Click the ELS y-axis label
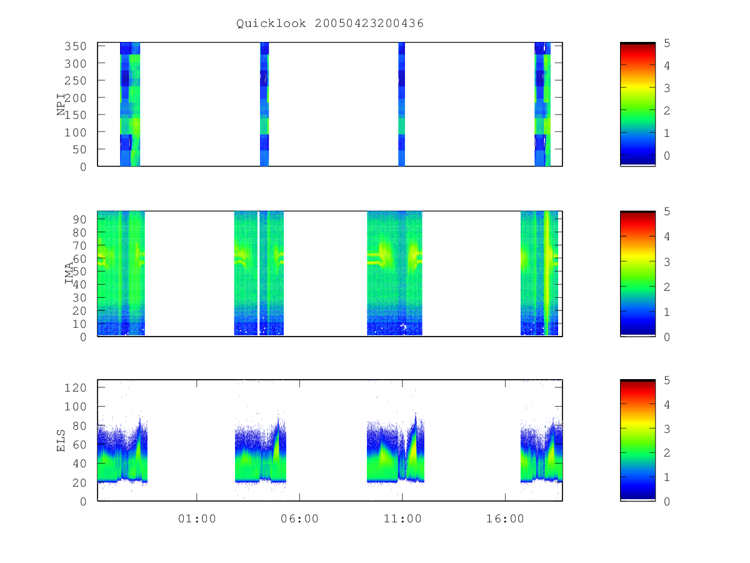Image resolution: width=750 pixels, height=563 pixels. pos(61,440)
